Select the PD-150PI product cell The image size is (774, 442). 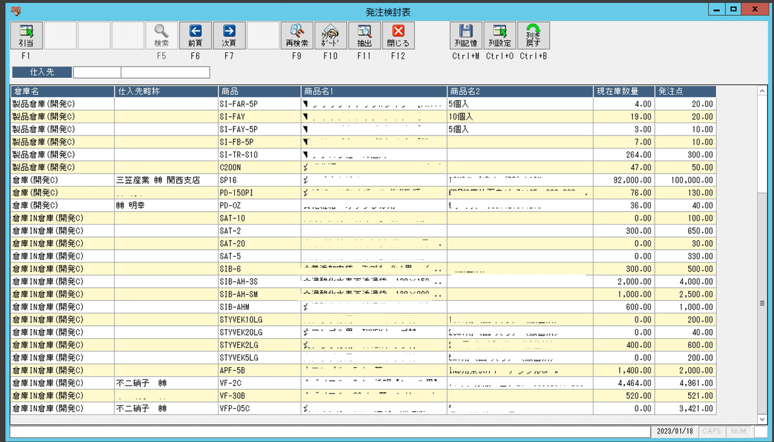(259, 193)
